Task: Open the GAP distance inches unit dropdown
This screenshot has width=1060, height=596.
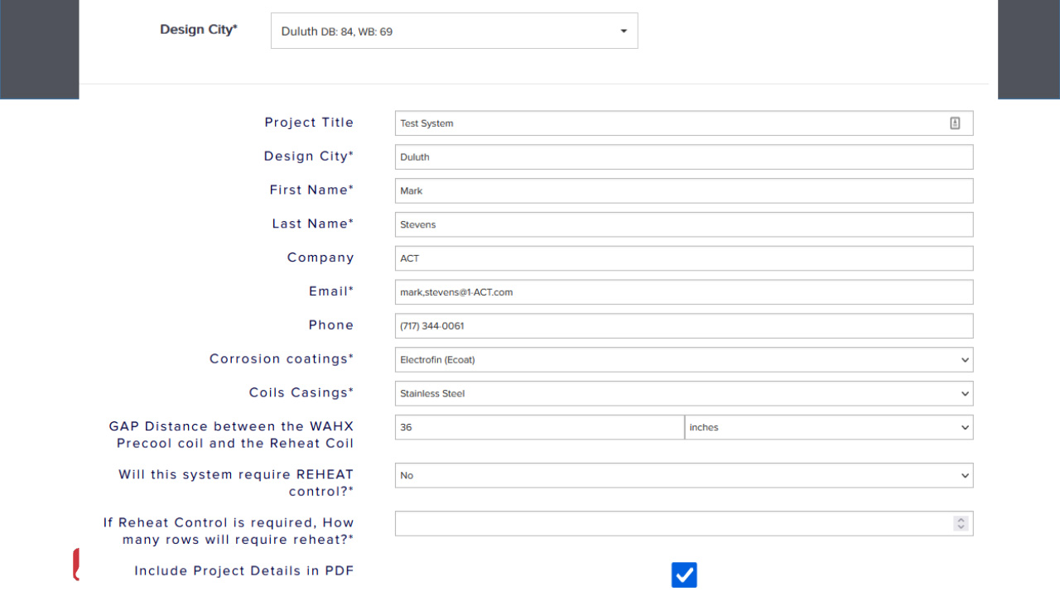Action: click(x=829, y=427)
